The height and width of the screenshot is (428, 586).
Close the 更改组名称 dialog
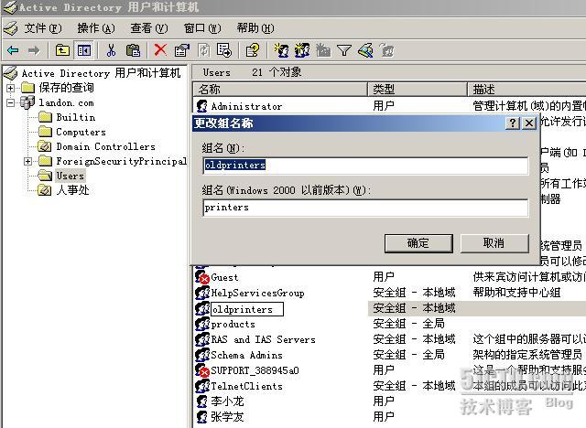(529, 123)
